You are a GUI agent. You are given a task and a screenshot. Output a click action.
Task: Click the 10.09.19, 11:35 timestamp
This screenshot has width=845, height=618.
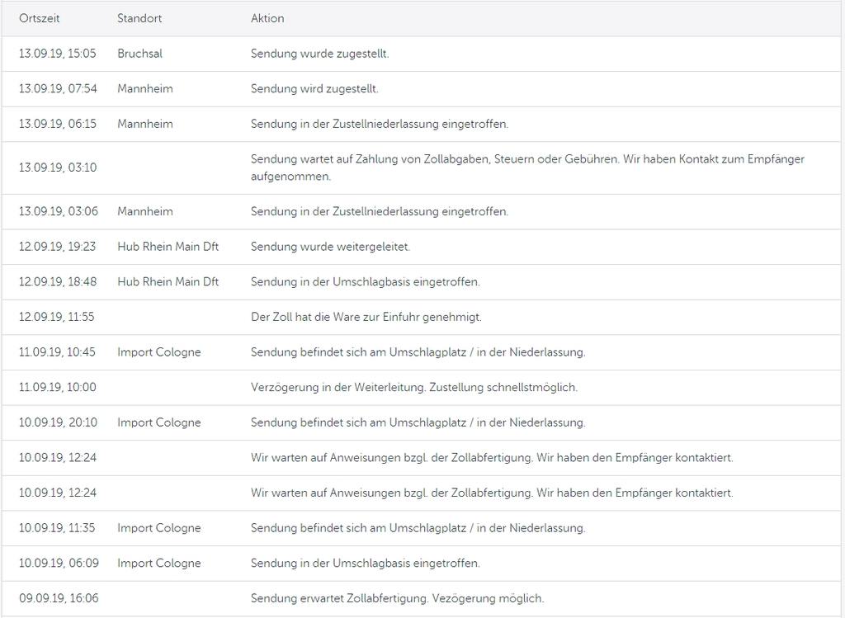pyautogui.click(x=57, y=528)
